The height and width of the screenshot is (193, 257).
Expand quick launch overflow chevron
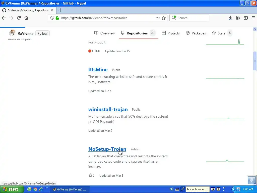pyautogui.click(x=47, y=188)
